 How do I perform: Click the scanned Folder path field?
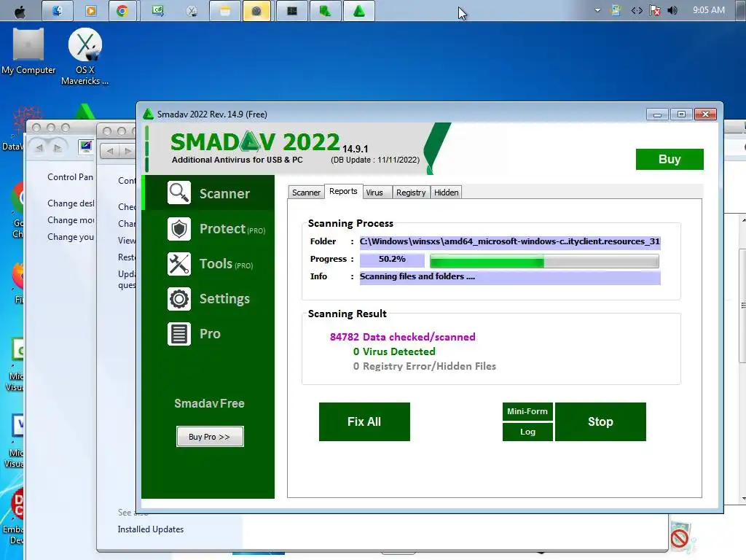coord(510,241)
